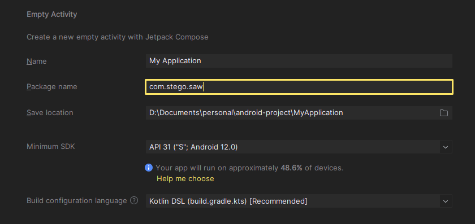Click the blue info icon beside device coverage
This screenshot has height=224, width=475.
(x=149, y=168)
